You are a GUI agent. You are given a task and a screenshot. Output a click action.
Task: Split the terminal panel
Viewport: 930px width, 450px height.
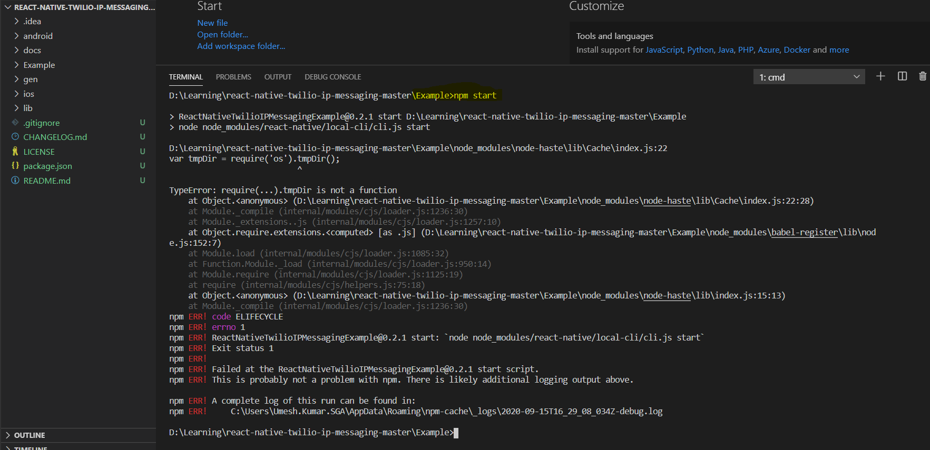tap(902, 76)
